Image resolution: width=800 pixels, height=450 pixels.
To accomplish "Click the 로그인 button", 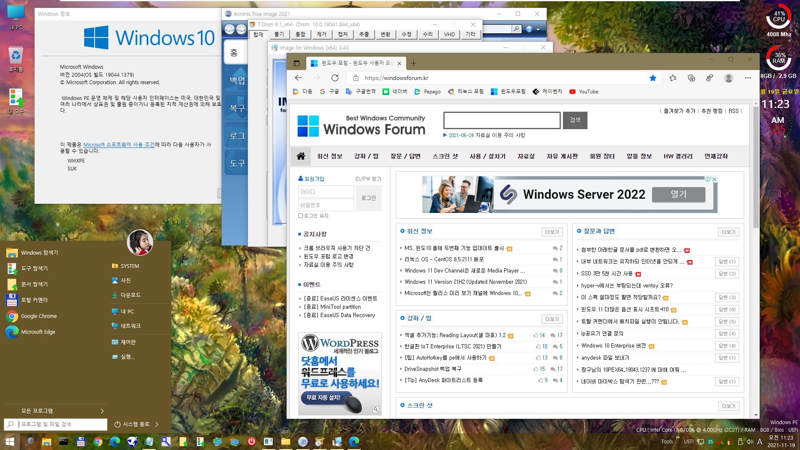I will coord(368,198).
